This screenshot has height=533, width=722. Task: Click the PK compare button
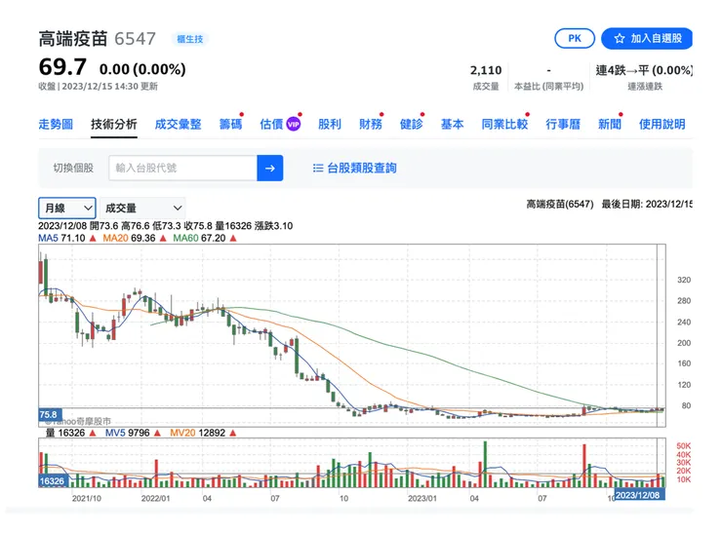point(575,38)
